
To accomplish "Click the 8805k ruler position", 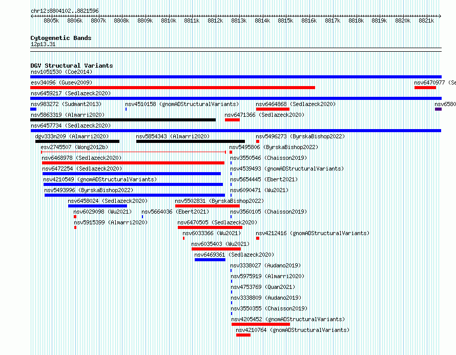I will click(51, 20).
